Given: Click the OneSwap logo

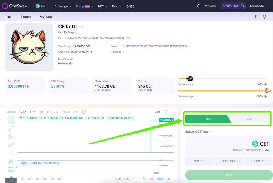Looking at the screenshot, I should click(x=15, y=6).
